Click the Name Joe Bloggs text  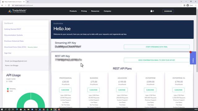[x=12, y=65]
